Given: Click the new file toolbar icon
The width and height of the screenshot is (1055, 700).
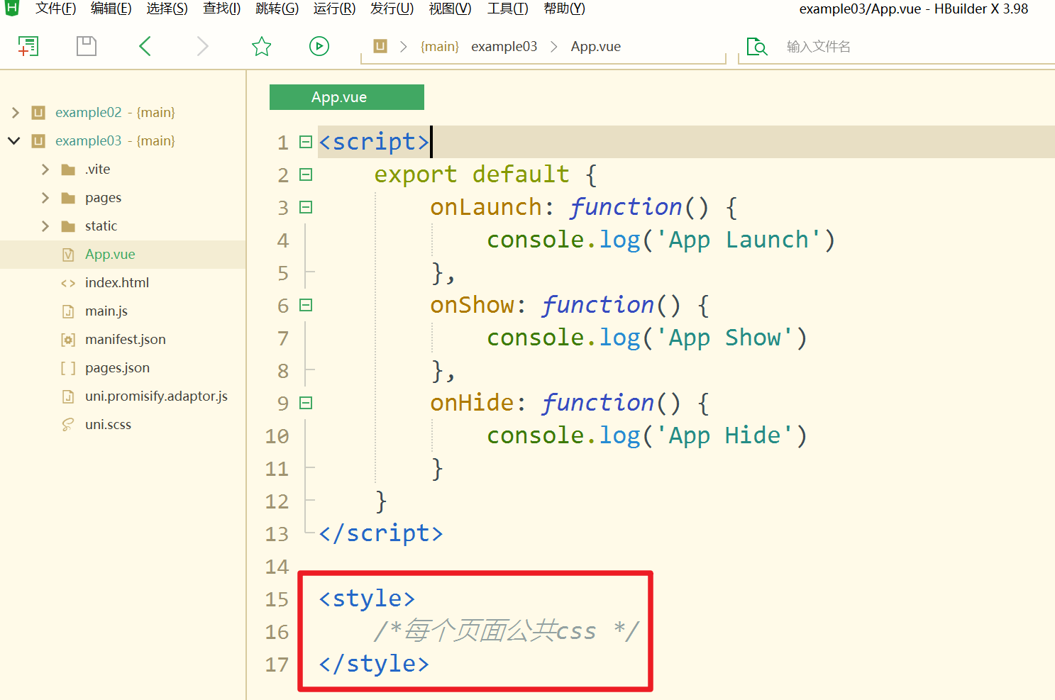Looking at the screenshot, I should (28, 47).
